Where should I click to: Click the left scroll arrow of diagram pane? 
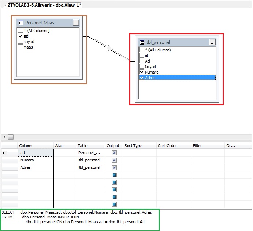click(x=4, y=137)
